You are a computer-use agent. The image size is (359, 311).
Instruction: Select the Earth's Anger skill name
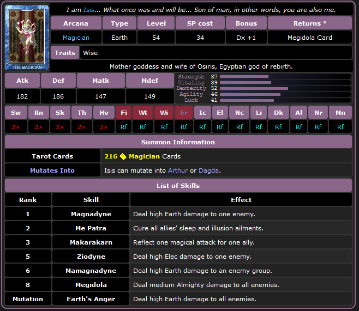(x=91, y=299)
